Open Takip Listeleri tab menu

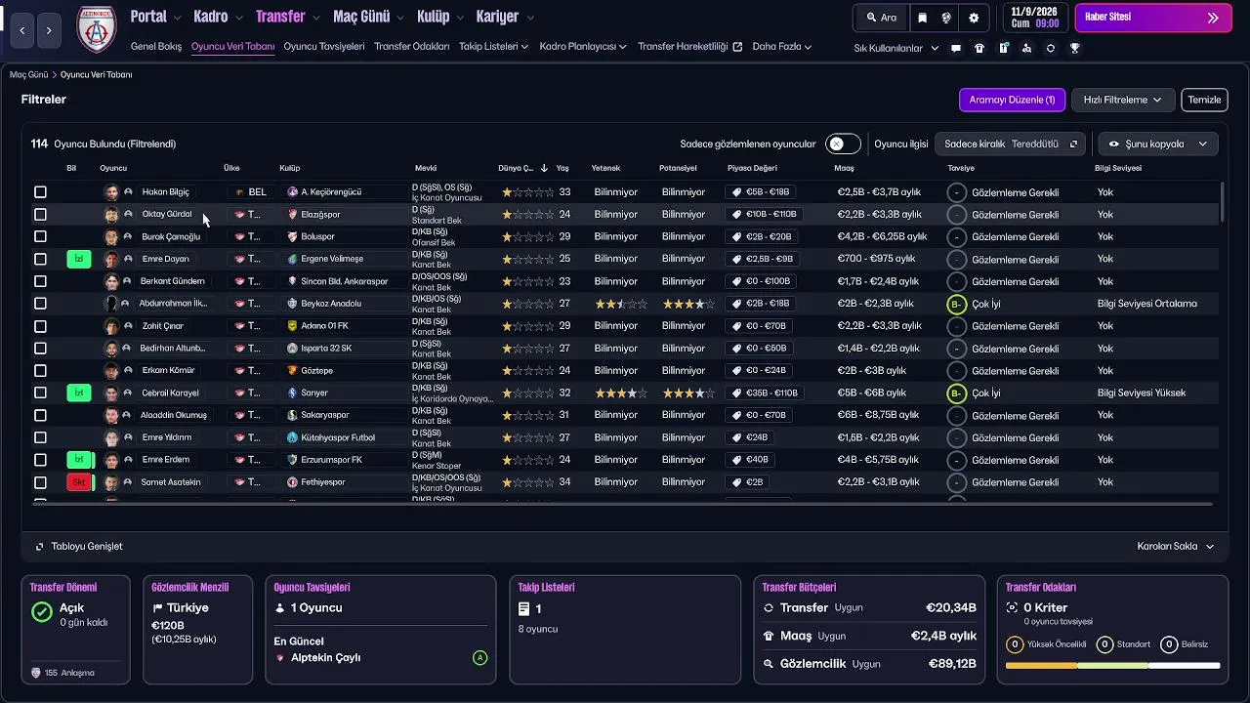pyautogui.click(x=494, y=46)
